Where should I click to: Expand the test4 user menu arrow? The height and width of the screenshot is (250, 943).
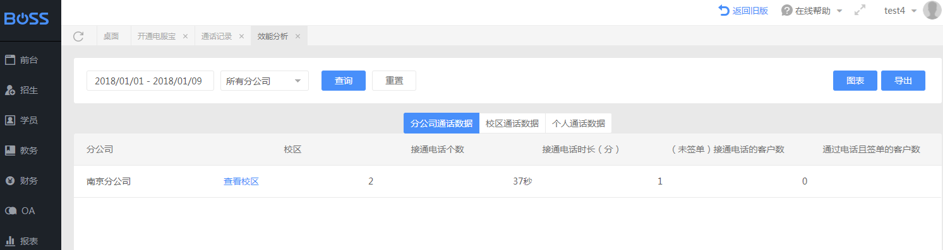[914, 11]
